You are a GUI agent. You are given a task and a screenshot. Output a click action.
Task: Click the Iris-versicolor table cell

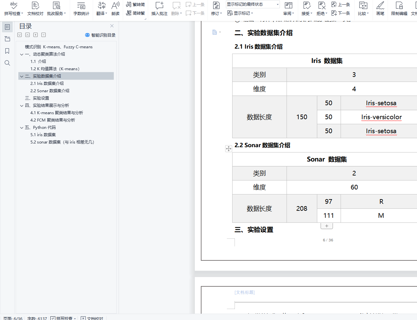(381, 117)
